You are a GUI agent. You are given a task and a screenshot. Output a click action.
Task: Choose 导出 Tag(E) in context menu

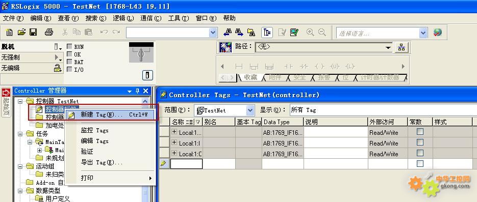102,163
